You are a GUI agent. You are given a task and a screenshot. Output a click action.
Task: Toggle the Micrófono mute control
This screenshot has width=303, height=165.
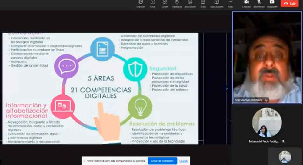pyautogui.click(x=259, y=3)
